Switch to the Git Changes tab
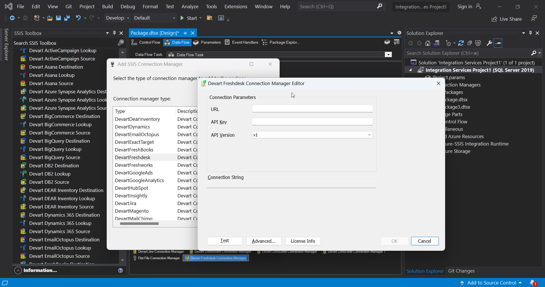 461,271
